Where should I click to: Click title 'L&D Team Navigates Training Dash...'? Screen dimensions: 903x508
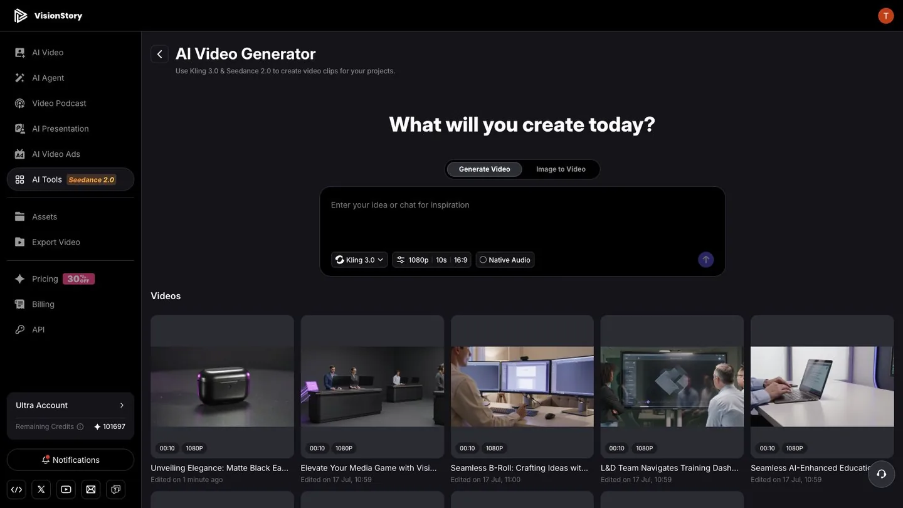click(670, 468)
